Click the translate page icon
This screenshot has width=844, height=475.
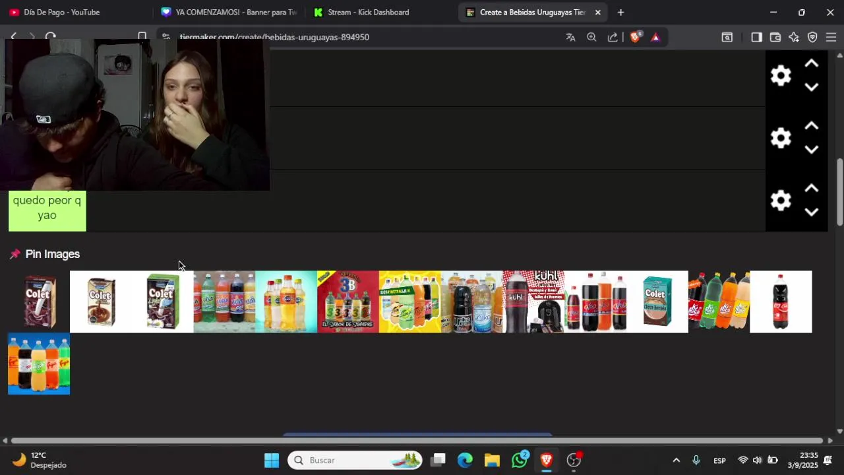571,37
